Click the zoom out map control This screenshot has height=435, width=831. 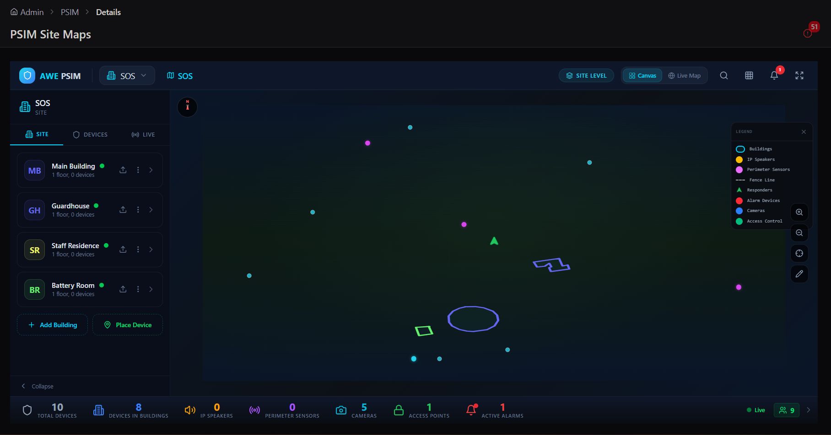click(x=799, y=233)
